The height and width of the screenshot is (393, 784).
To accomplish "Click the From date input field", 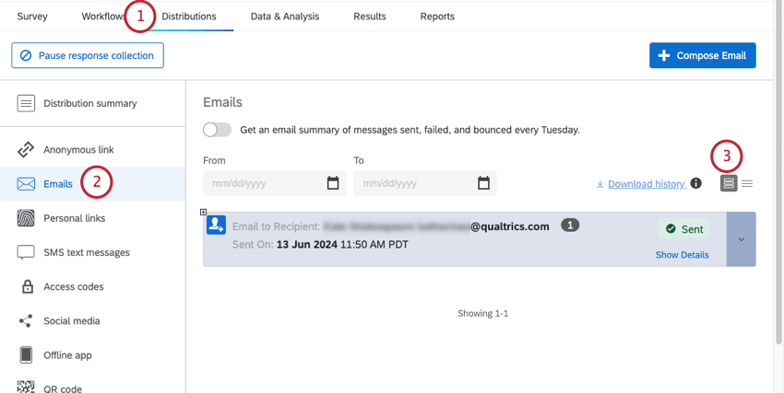I will pos(263,183).
